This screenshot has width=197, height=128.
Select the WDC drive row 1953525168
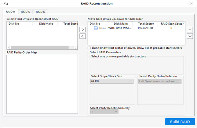137,28
